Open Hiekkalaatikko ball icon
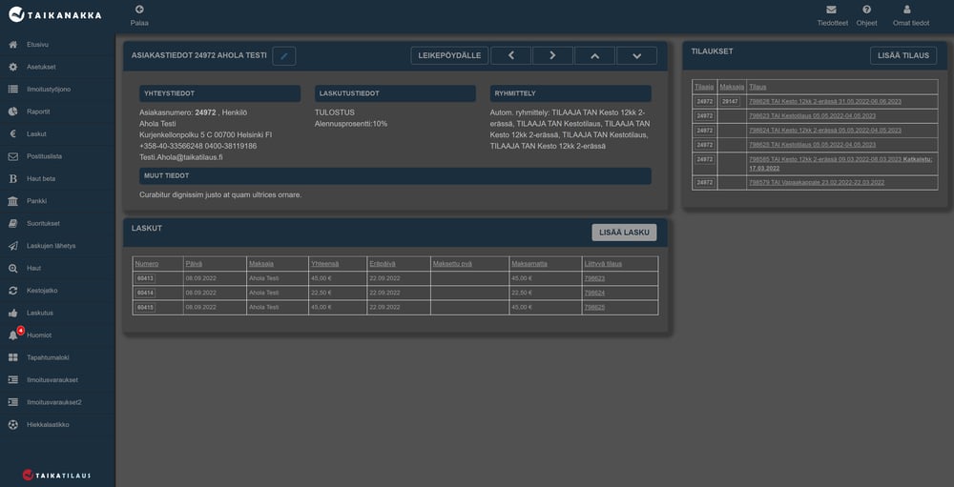 (x=12, y=424)
